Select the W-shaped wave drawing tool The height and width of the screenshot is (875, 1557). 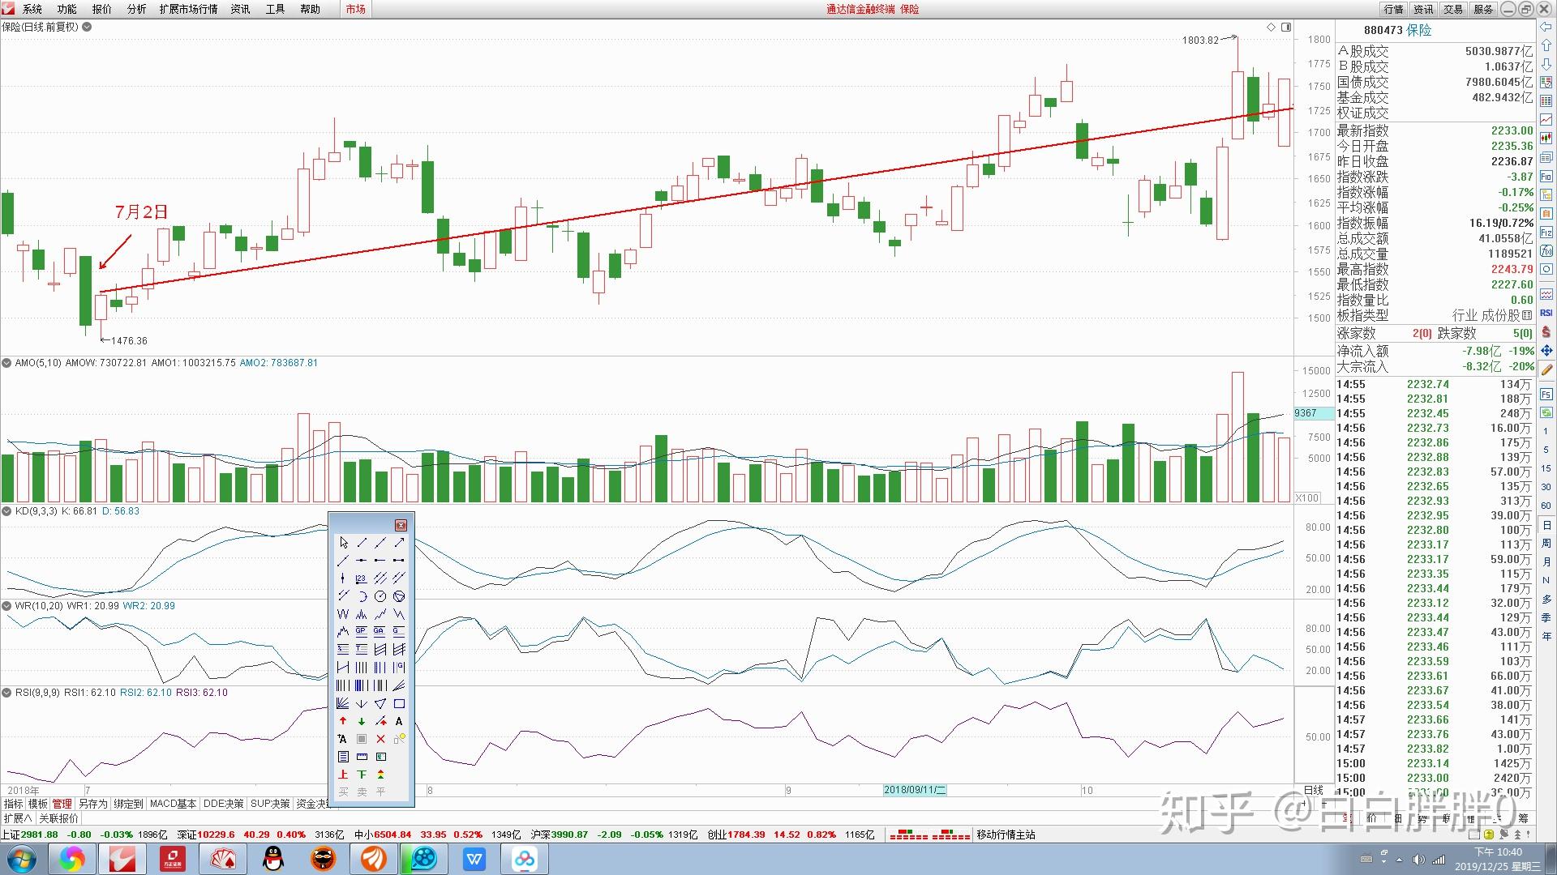pos(343,614)
